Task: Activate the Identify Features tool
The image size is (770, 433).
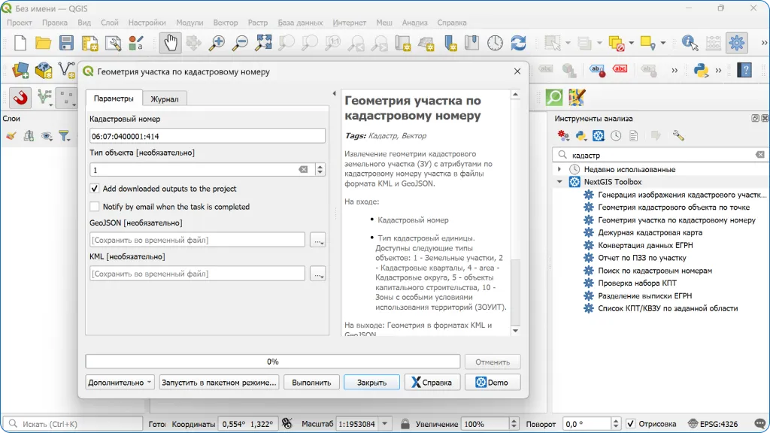Action: (690, 43)
